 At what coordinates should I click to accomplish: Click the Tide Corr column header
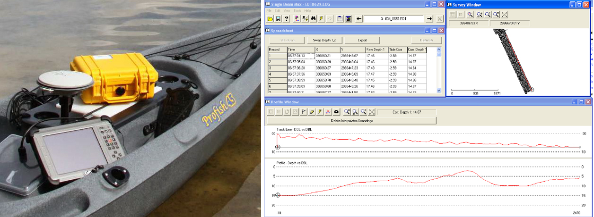tap(397, 50)
